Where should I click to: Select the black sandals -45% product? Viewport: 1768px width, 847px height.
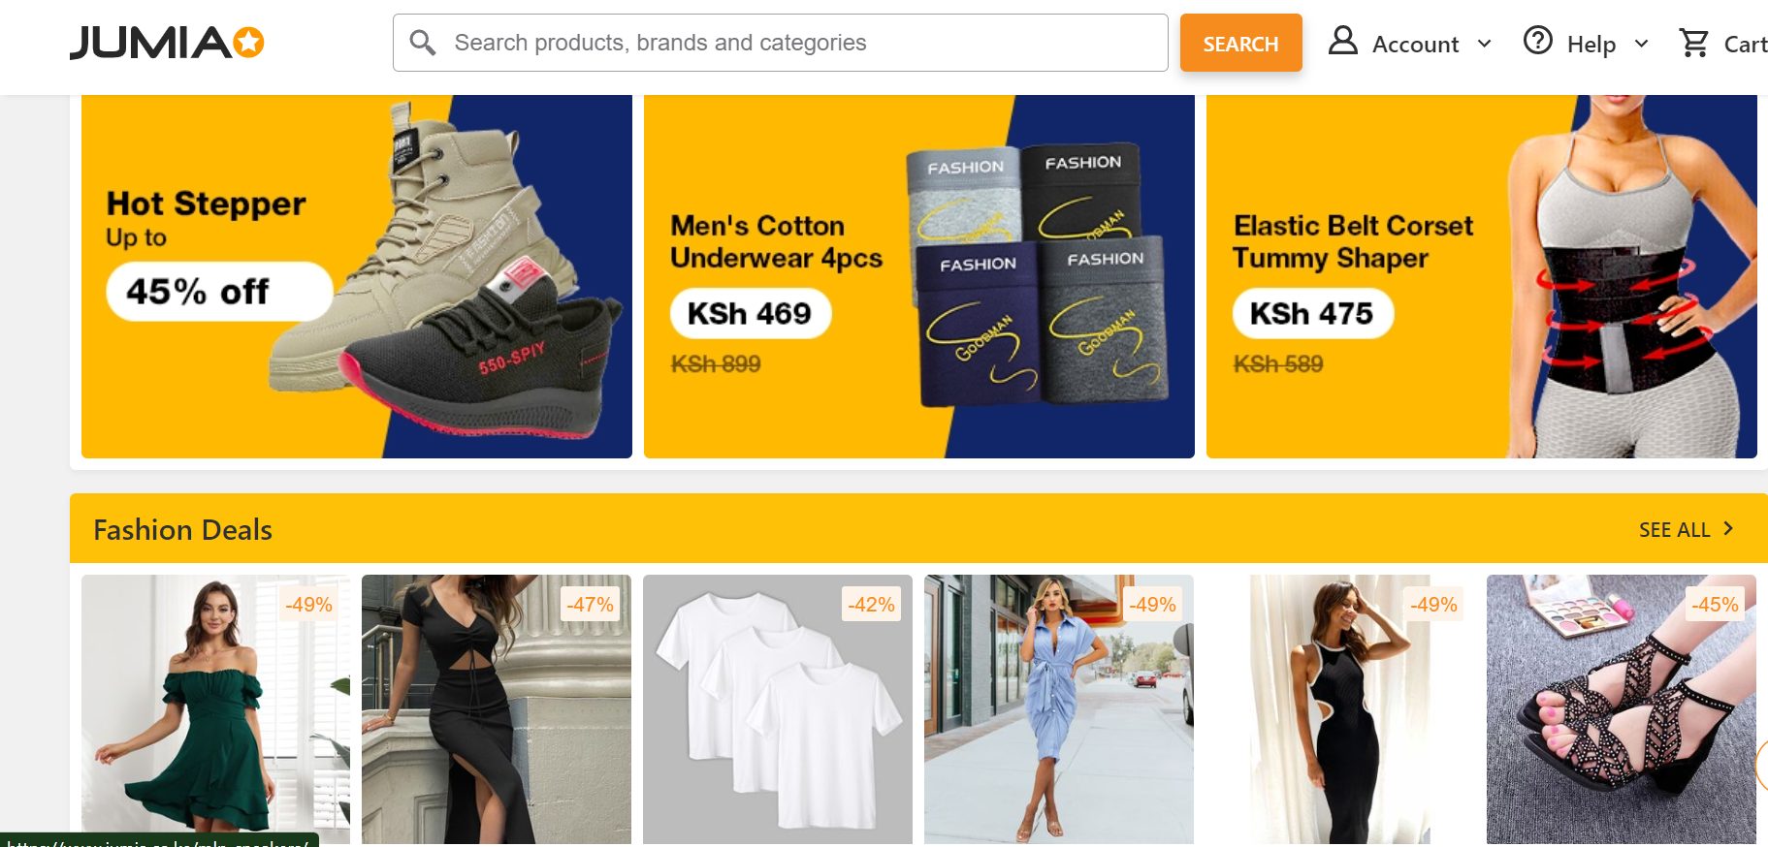click(x=1622, y=709)
